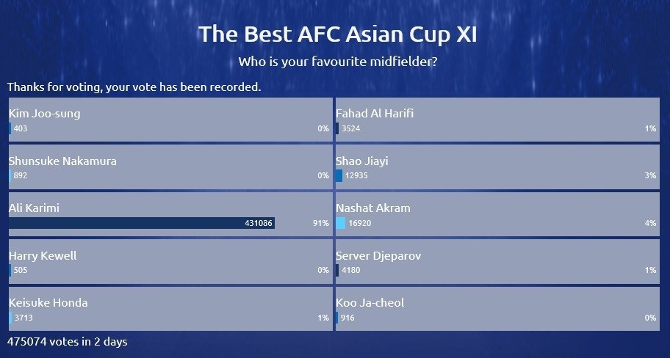Click the Kim Joo-sung player name
Screen dimensions: 670x358
[45, 114]
